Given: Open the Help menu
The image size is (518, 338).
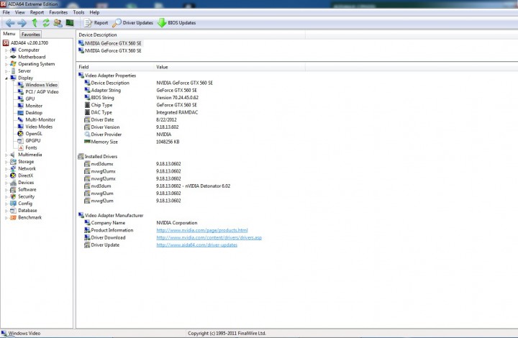Looking at the screenshot, I should (94, 12).
